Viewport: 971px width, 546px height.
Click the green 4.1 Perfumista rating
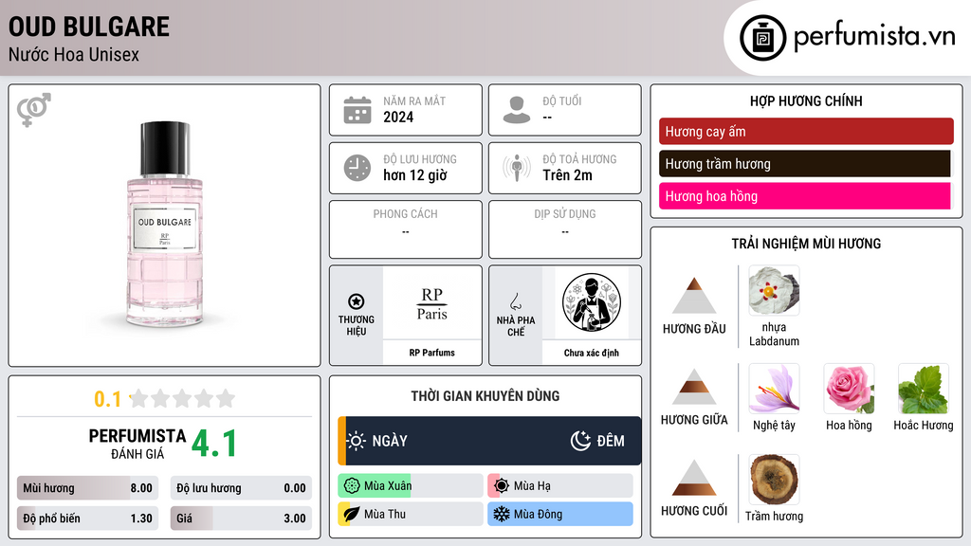click(214, 444)
